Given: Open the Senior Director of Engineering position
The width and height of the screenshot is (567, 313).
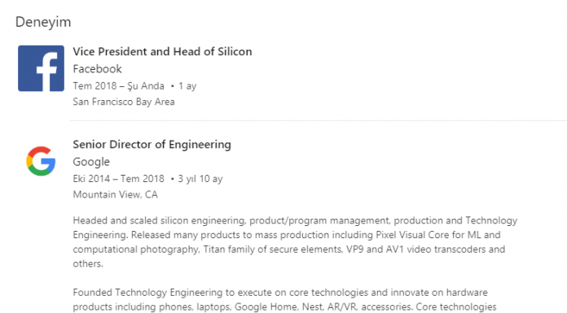Looking at the screenshot, I should (152, 145).
